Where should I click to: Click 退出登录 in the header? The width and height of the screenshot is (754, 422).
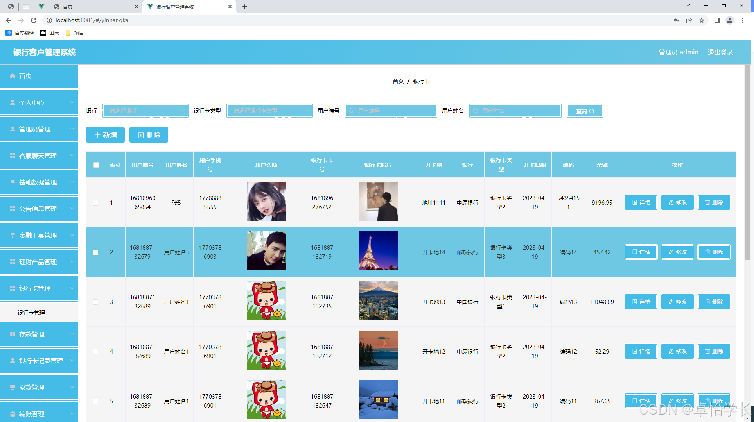pos(720,52)
